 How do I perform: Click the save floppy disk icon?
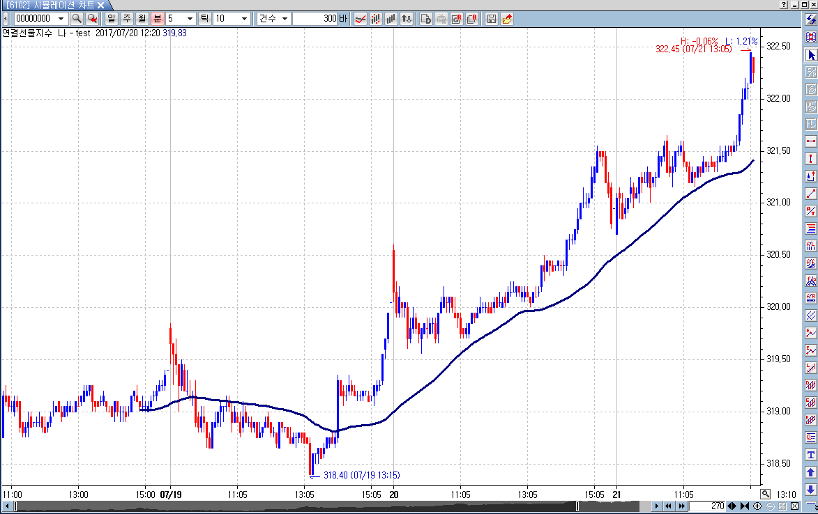coord(491,19)
